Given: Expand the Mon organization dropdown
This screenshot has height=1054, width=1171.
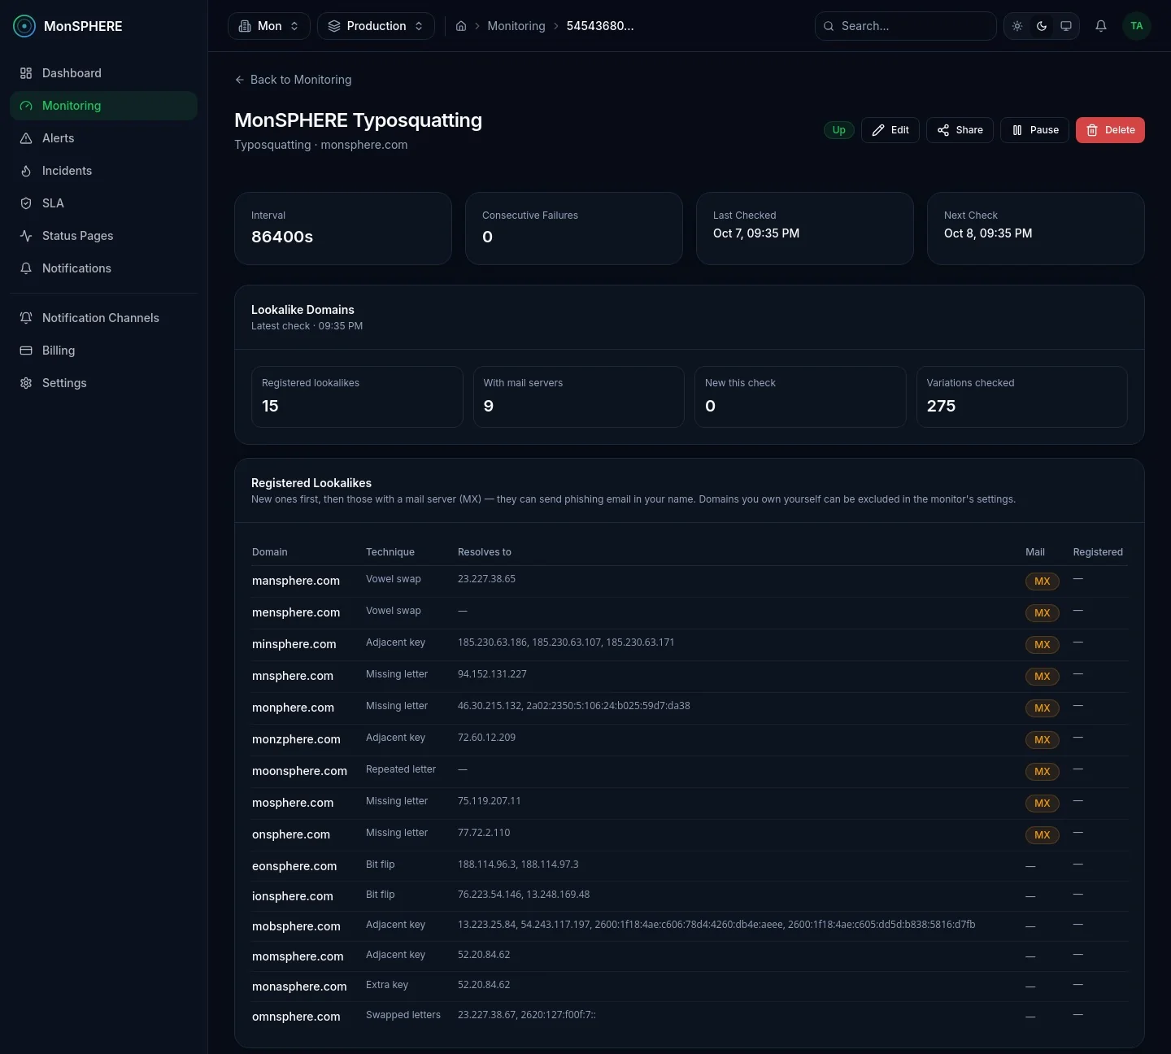Looking at the screenshot, I should point(269,26).
